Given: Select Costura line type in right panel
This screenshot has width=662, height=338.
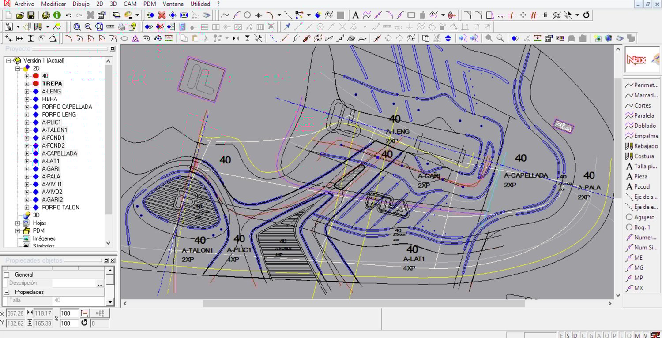Looking at the screenshot, I should pyautogui.click(x=643, y=156).
